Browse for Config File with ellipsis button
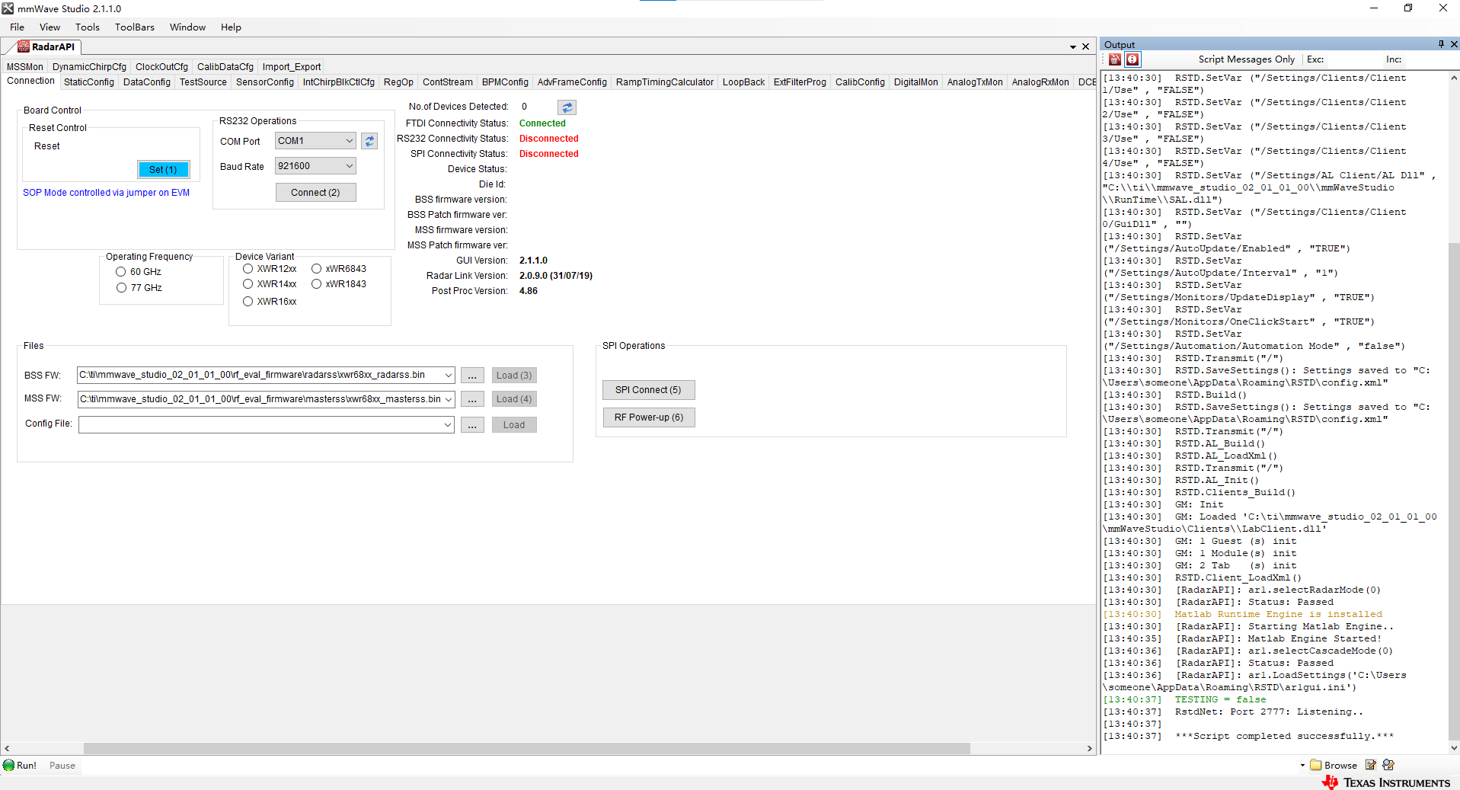Image resolution: width=1460 pixels, height=790 pixels. 472,425
